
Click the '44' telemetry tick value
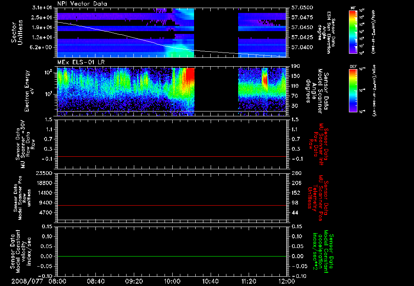295,212
